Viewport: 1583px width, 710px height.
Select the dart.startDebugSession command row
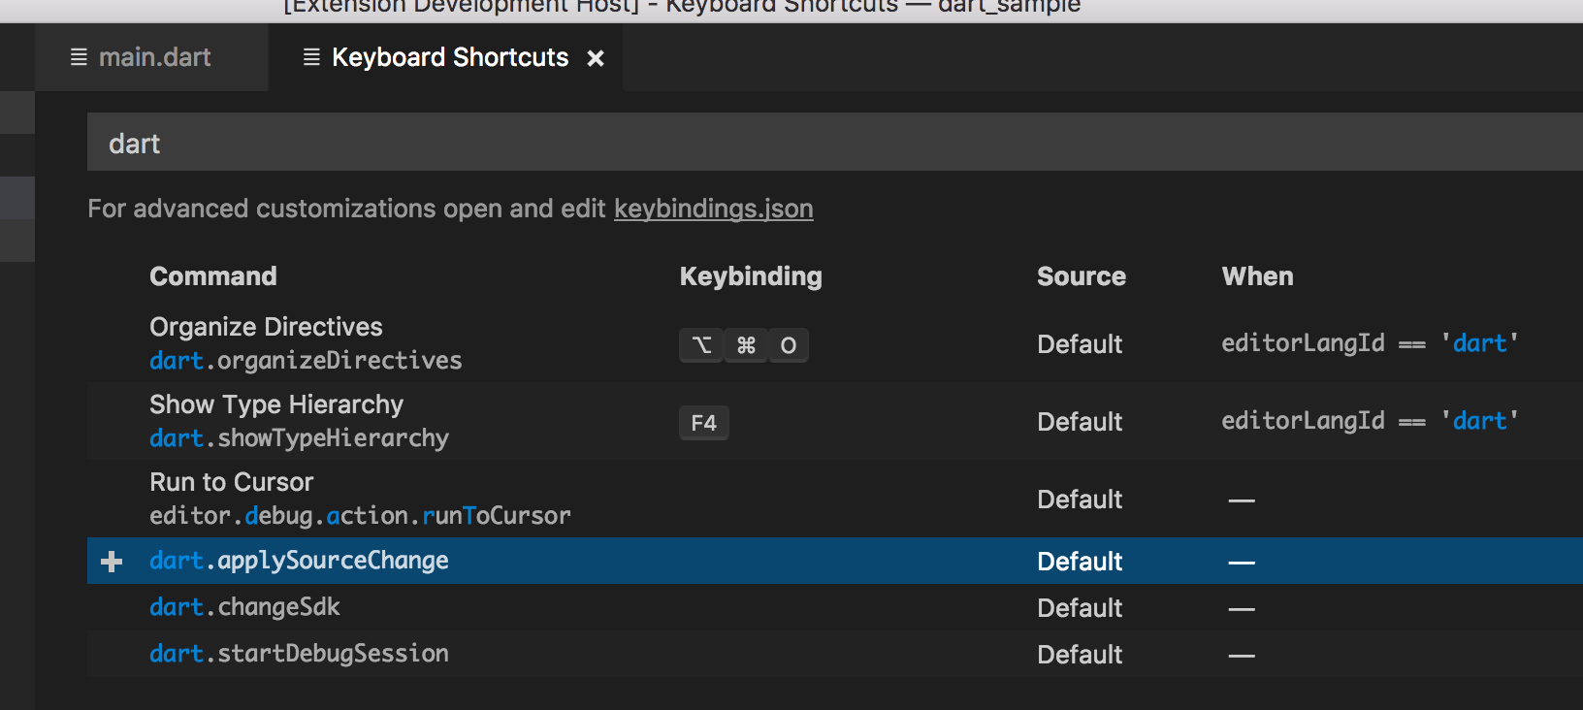299,654
